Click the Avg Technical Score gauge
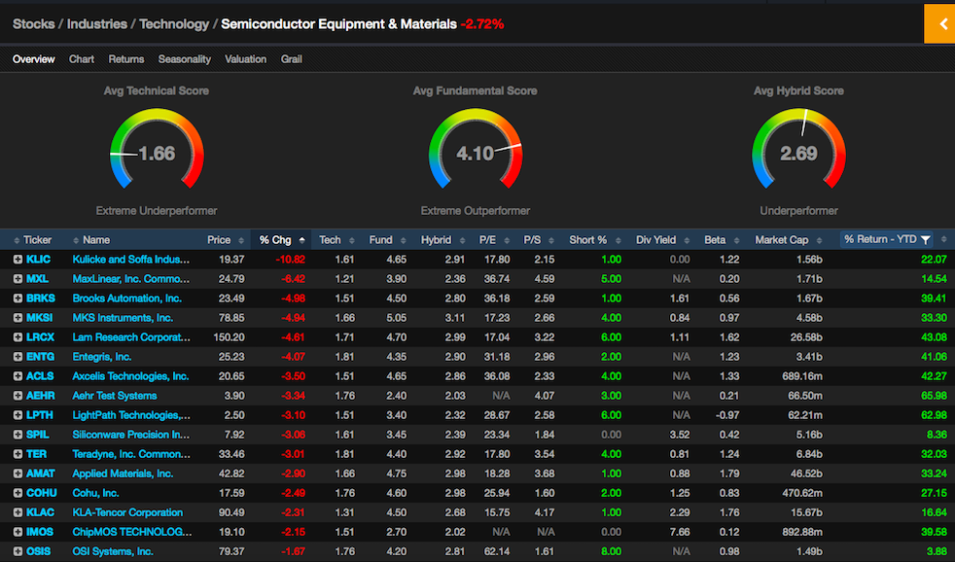 (157, 151)
